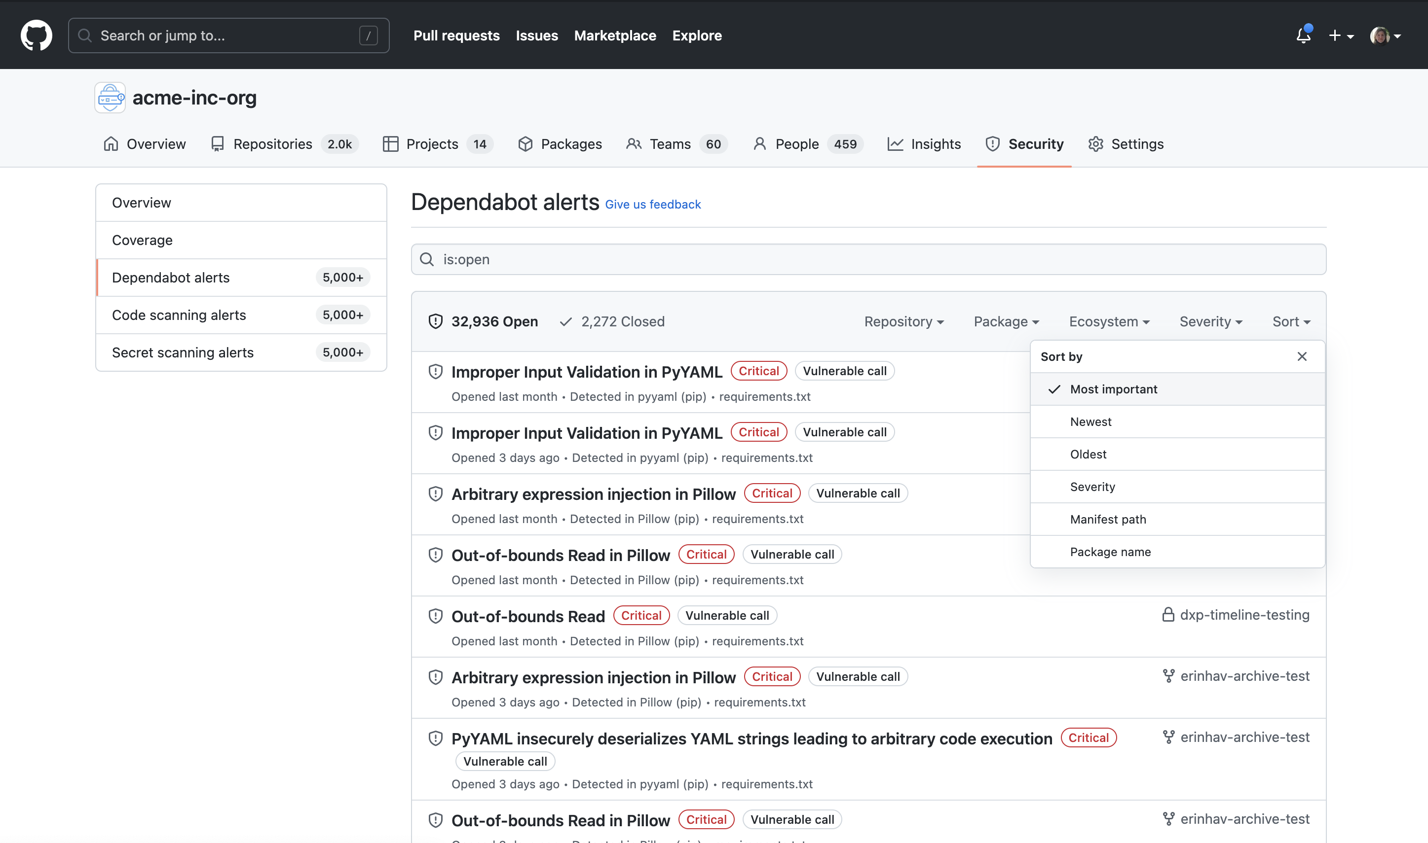This screenshot has height=843, width=1428.
Task: Open Out-of-bounds Read in Pillow alert opened last month
Action: 561,556
